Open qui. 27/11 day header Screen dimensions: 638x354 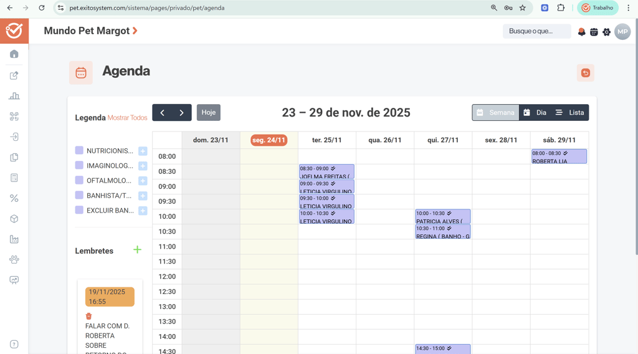coord(443,140)
